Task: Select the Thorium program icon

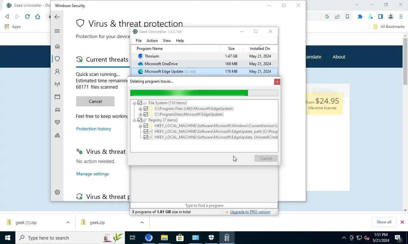Action: 140,56
